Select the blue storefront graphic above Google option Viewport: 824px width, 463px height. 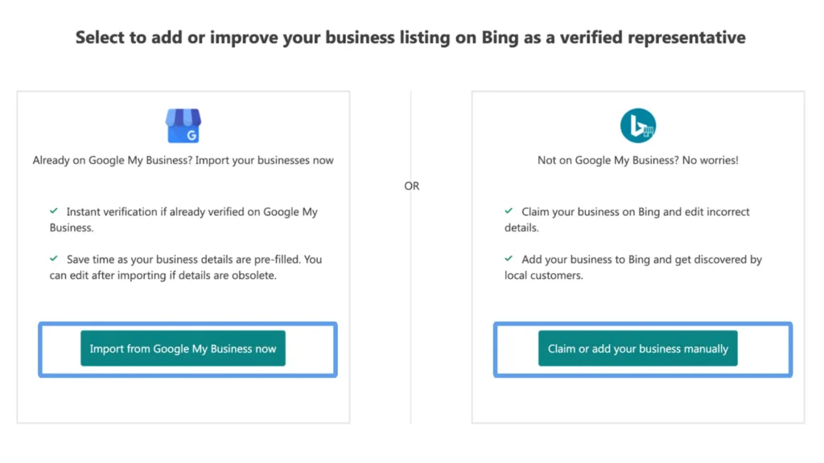point(183,125)
